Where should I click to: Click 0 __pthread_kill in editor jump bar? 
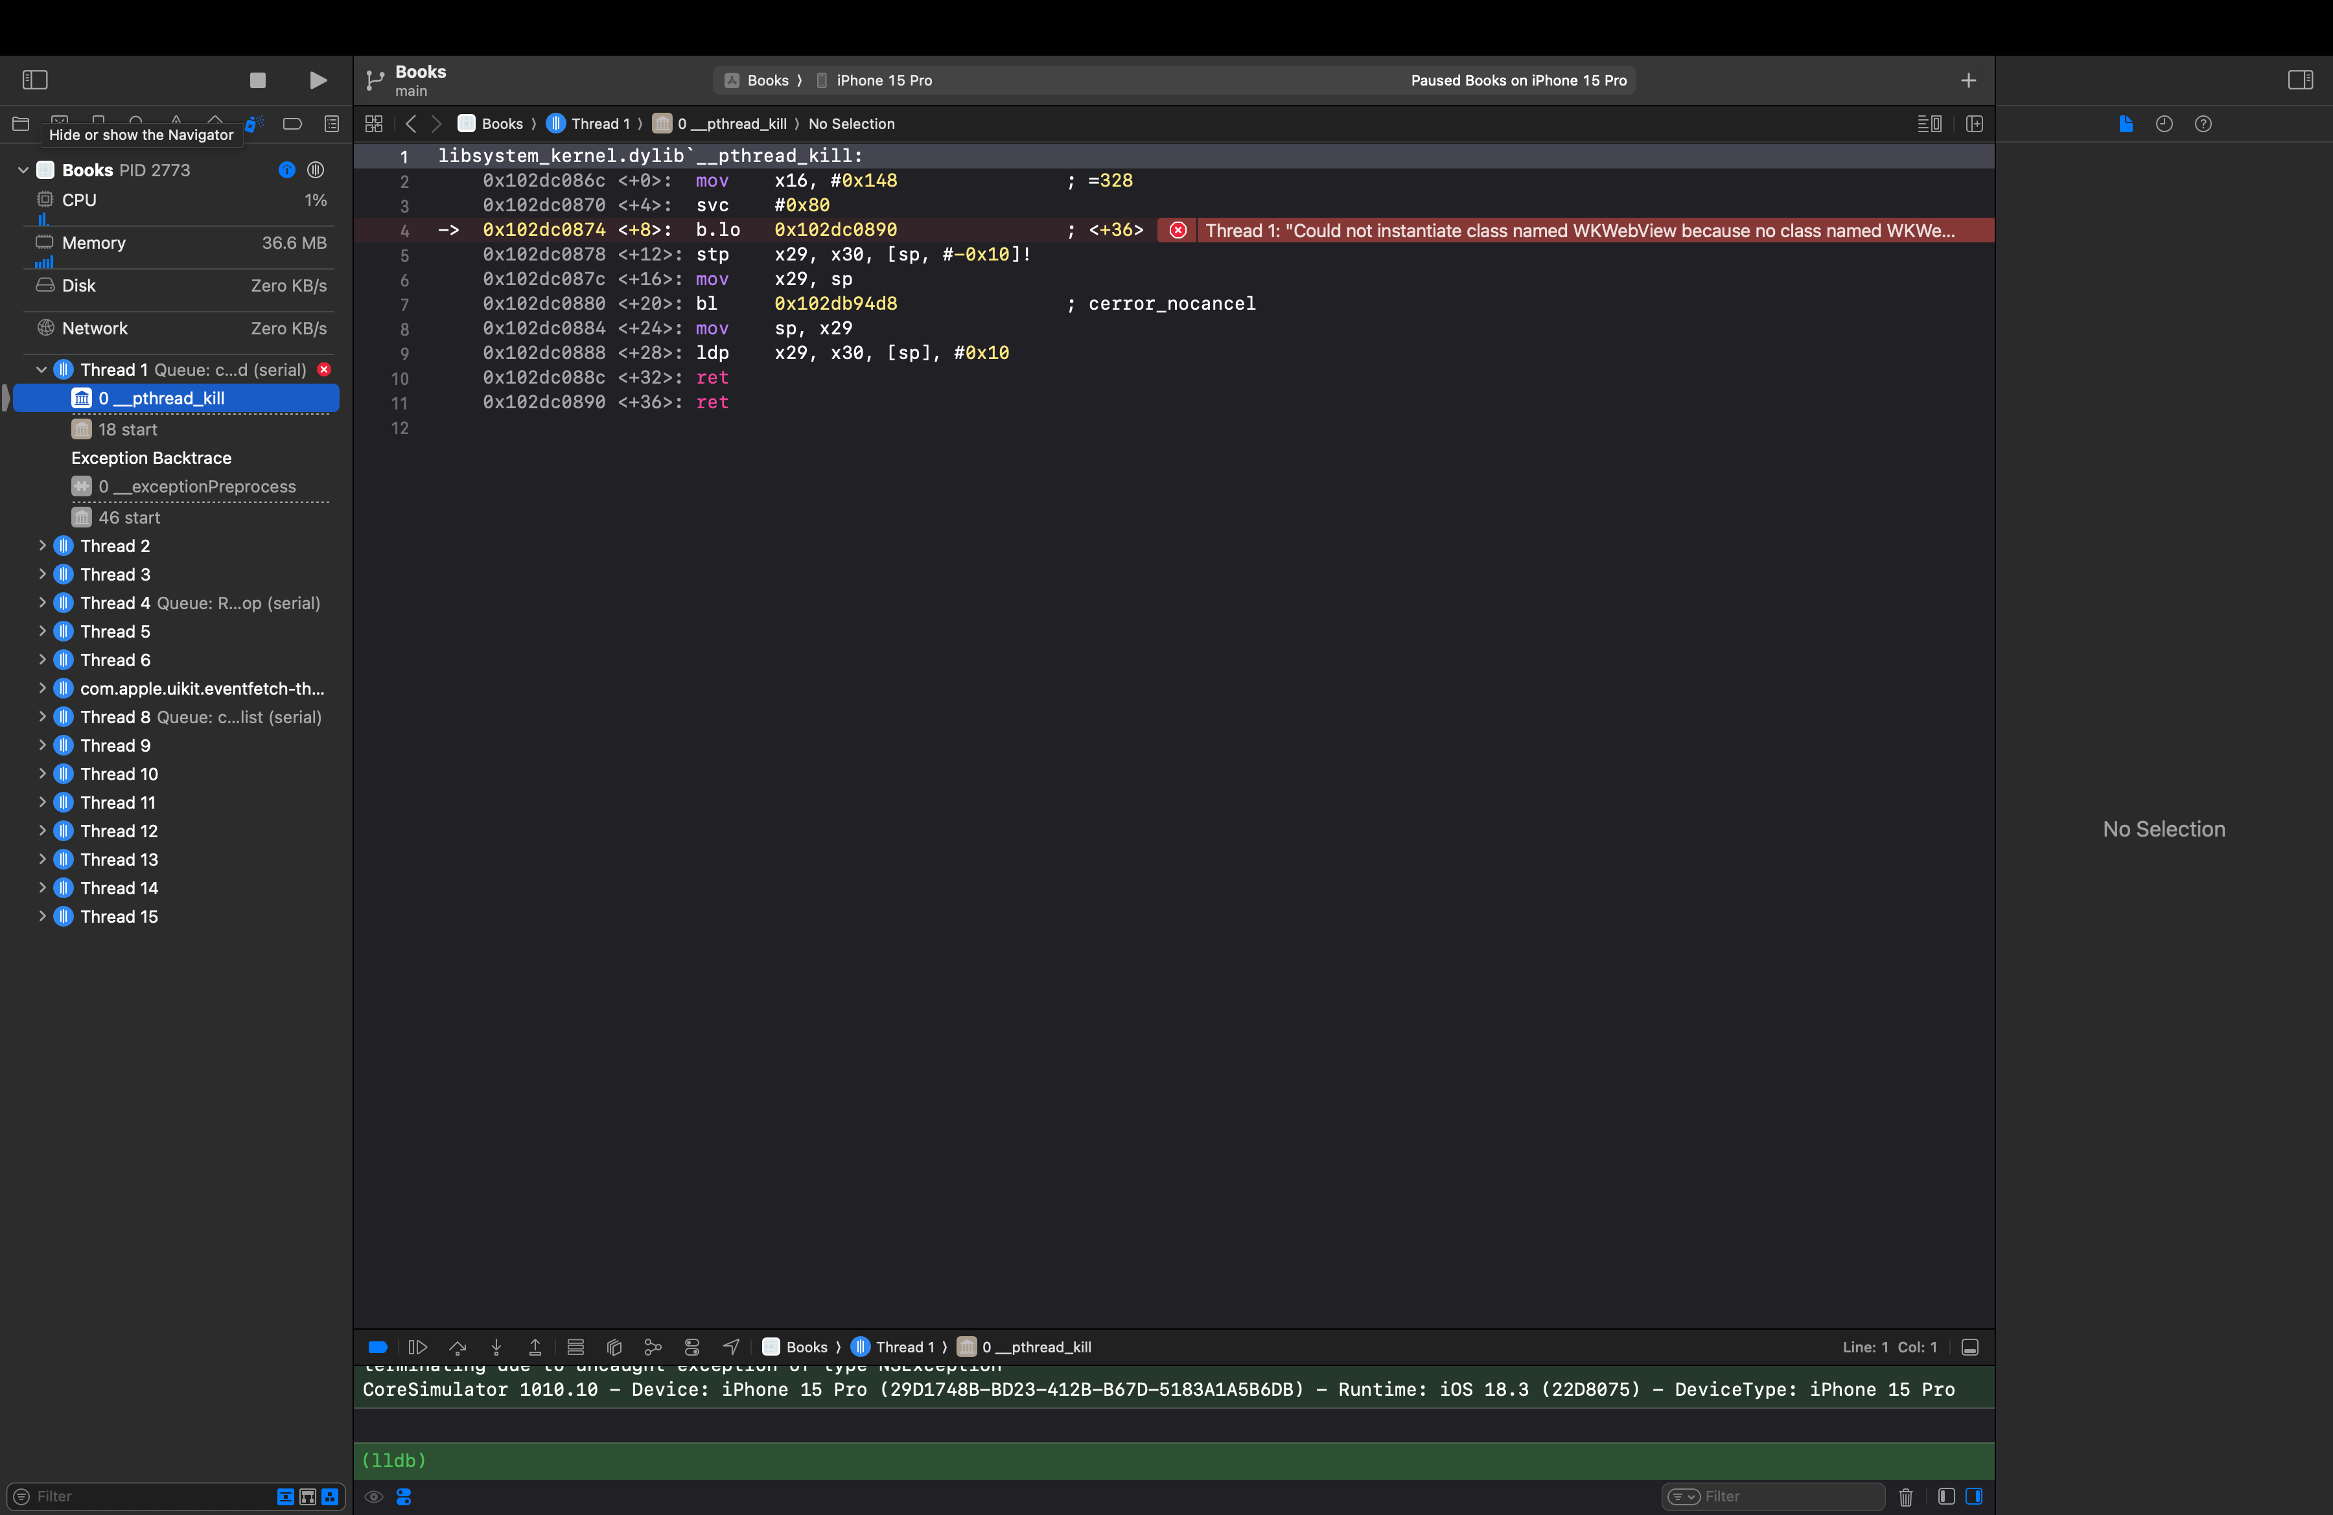721,124
